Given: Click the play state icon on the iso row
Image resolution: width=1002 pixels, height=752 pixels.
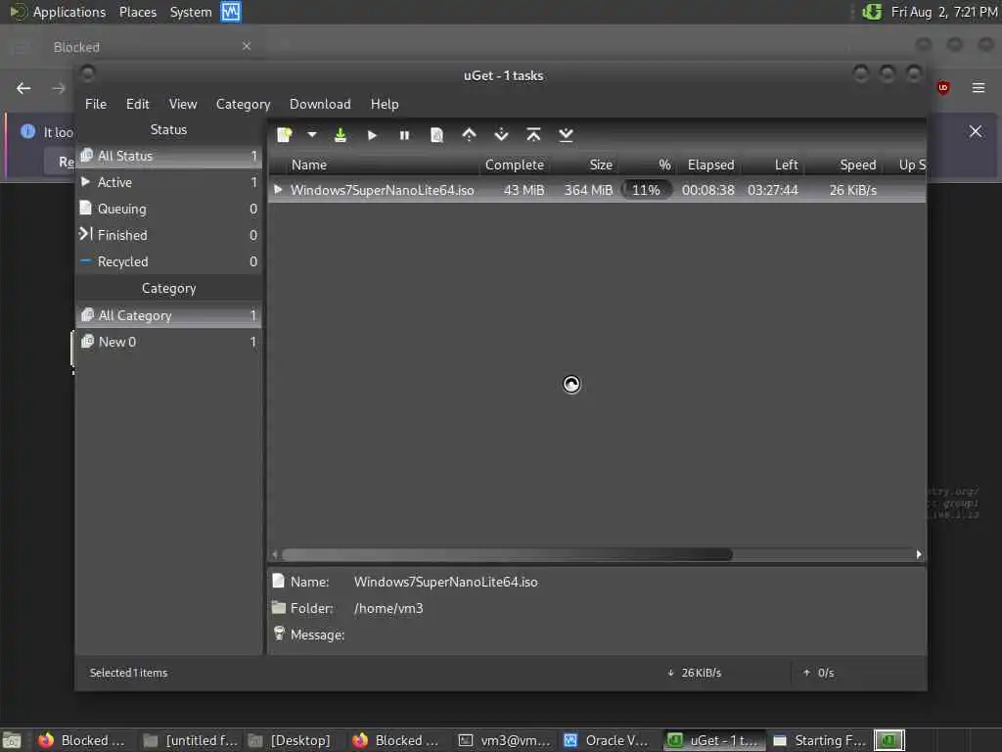Looking at the screenshot, I should pyautogui.click(x=278, y=189).
